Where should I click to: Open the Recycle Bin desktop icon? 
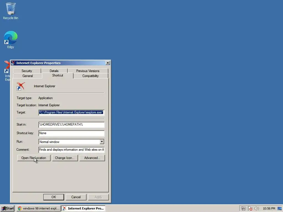11,11
